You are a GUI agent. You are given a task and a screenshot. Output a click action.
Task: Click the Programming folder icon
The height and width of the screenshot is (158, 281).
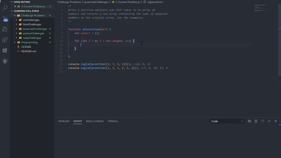18,42
